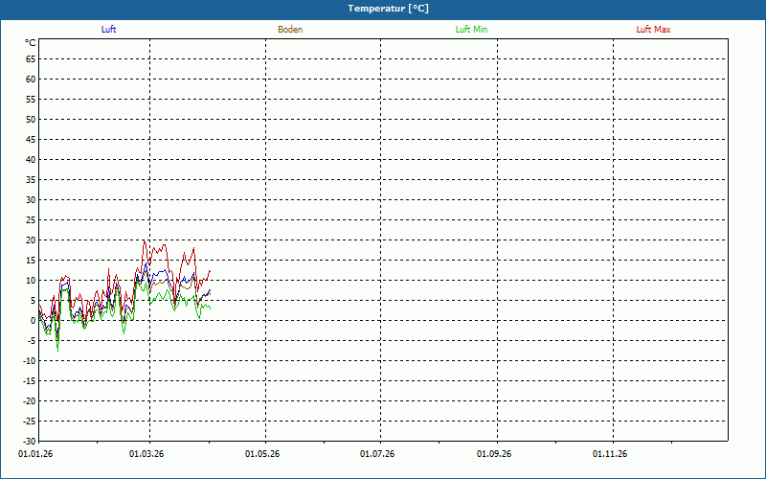766x479 pixels.
Task: Select the 01.09.26 axis date
Action: point(494,453)
